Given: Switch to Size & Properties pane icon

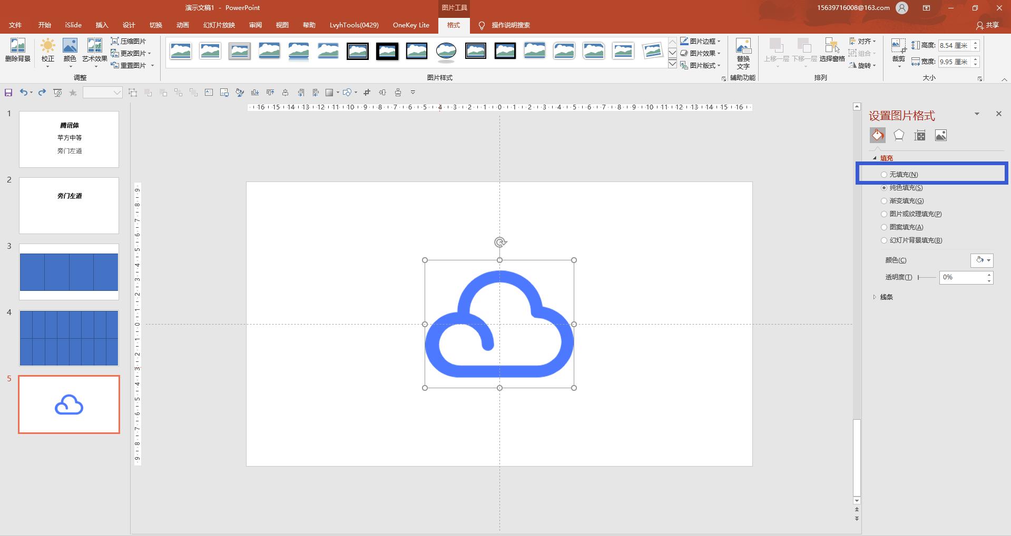Looking at the screenshot, I should 920,135.
